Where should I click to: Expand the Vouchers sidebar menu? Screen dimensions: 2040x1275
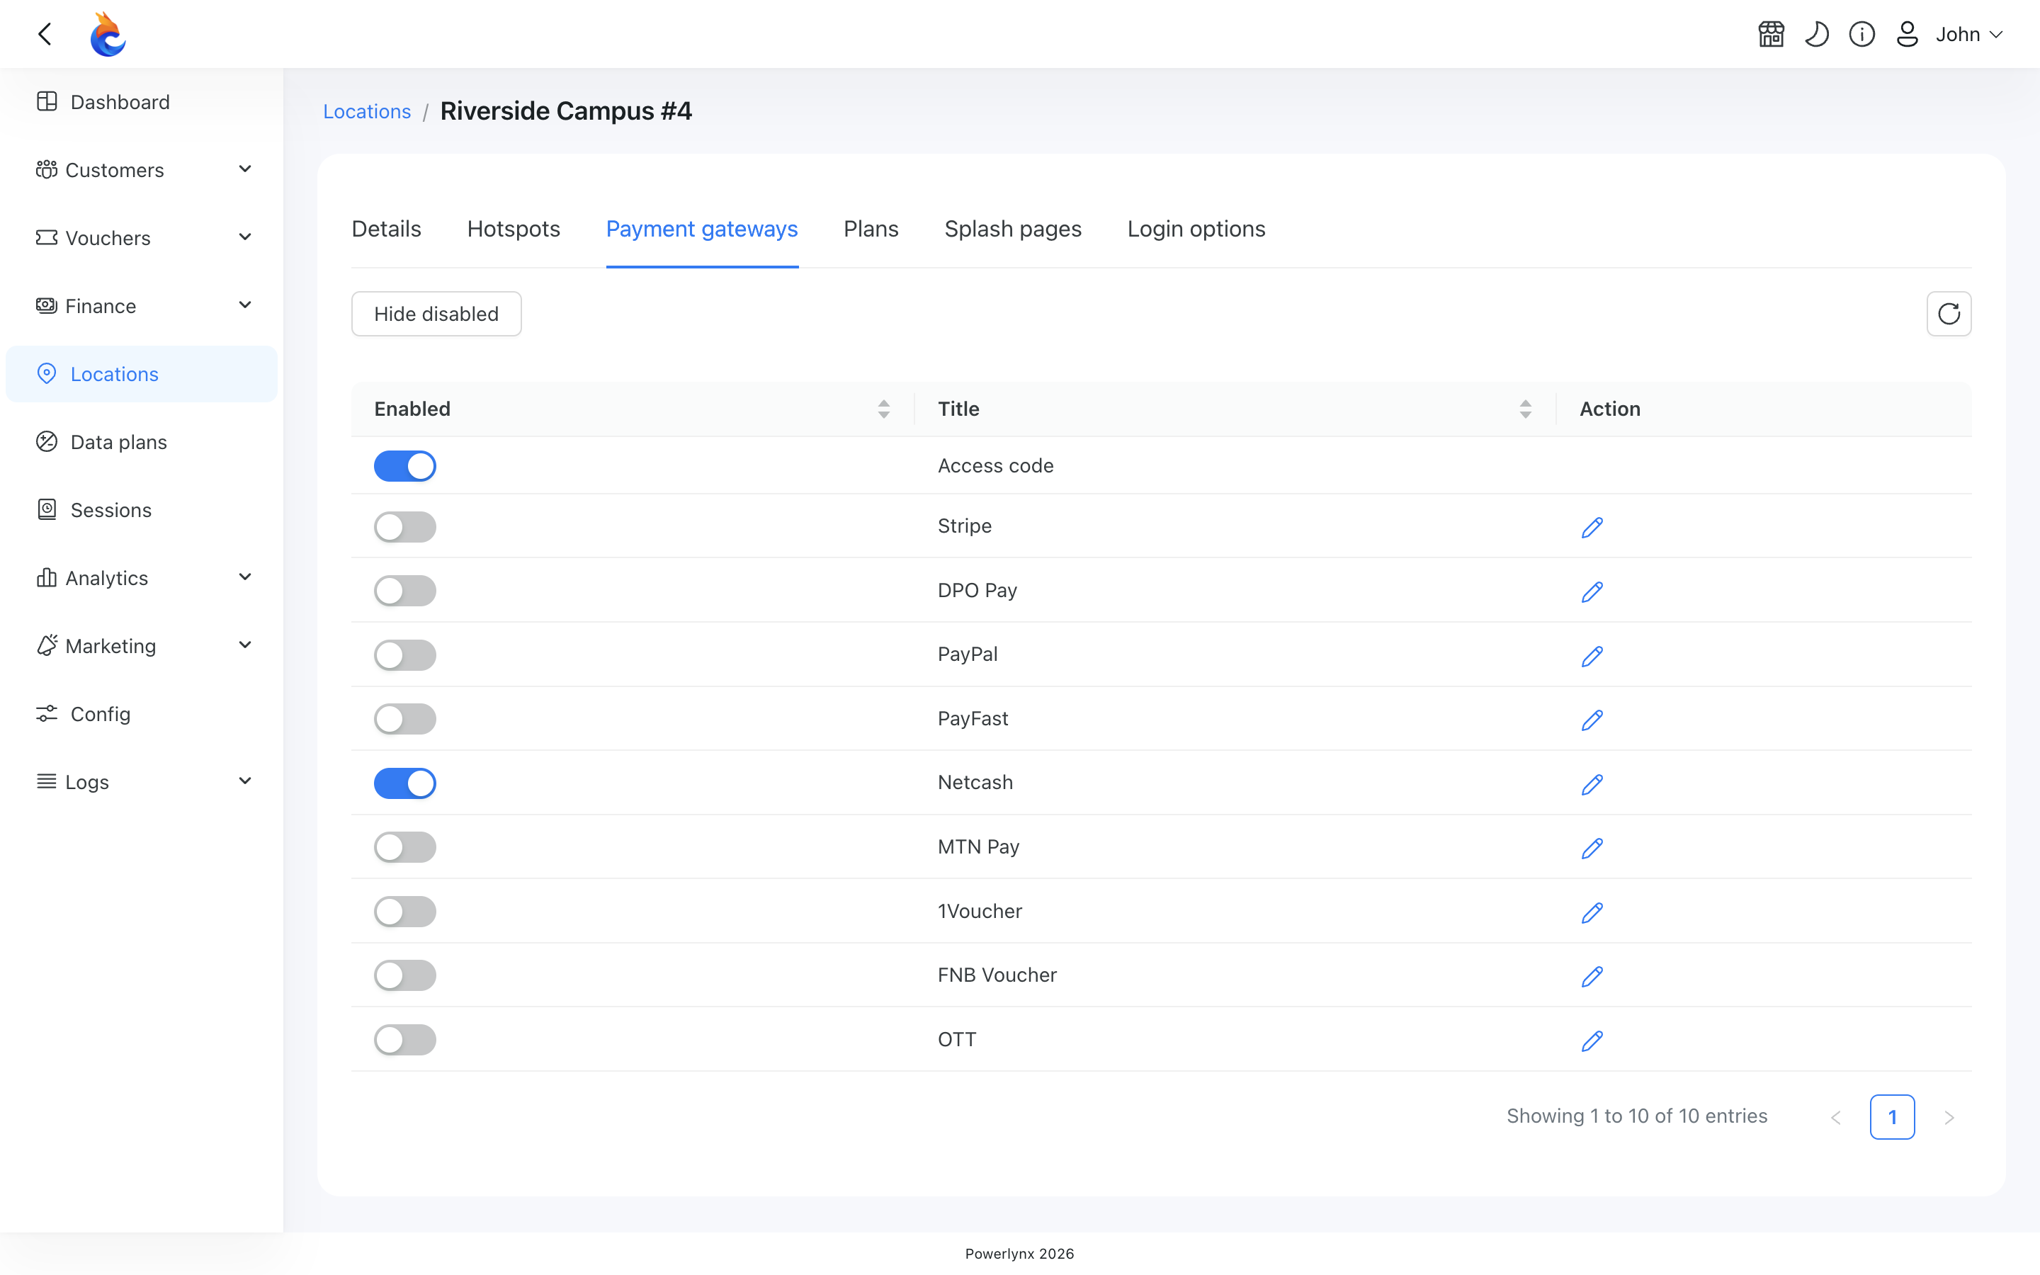click(142, 238)
